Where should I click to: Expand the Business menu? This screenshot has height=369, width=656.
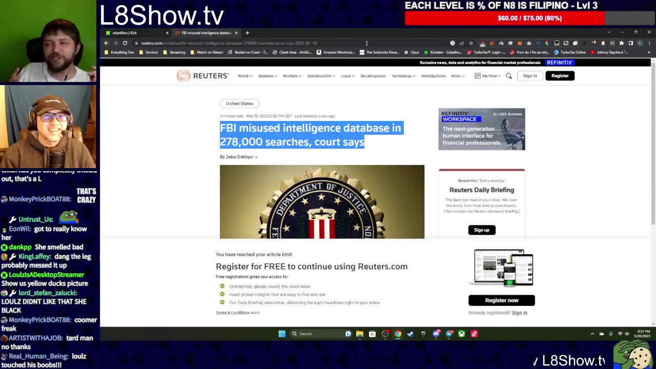click(x=268, y=76)
